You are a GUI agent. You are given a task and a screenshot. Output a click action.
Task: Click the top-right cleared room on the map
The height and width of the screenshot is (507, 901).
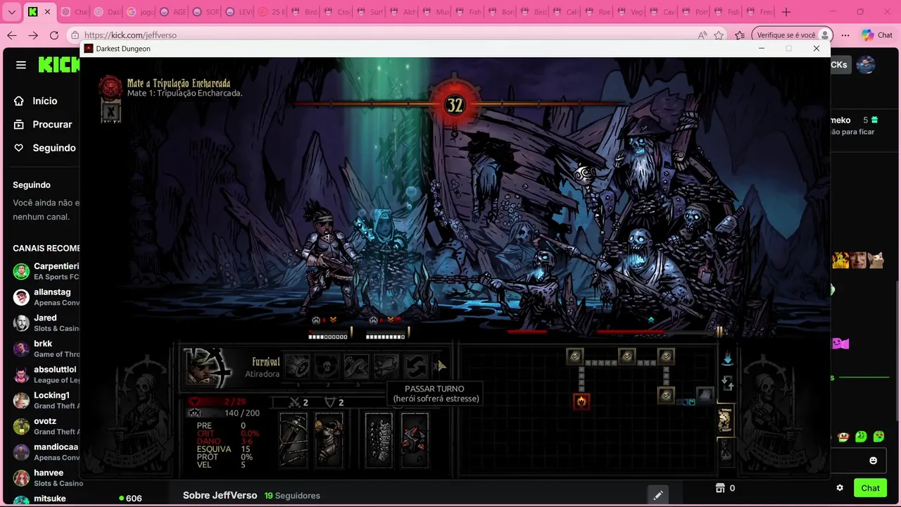pos(666,356)
